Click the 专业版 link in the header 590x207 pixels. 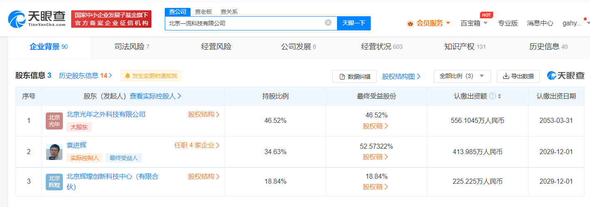[508, 23]
